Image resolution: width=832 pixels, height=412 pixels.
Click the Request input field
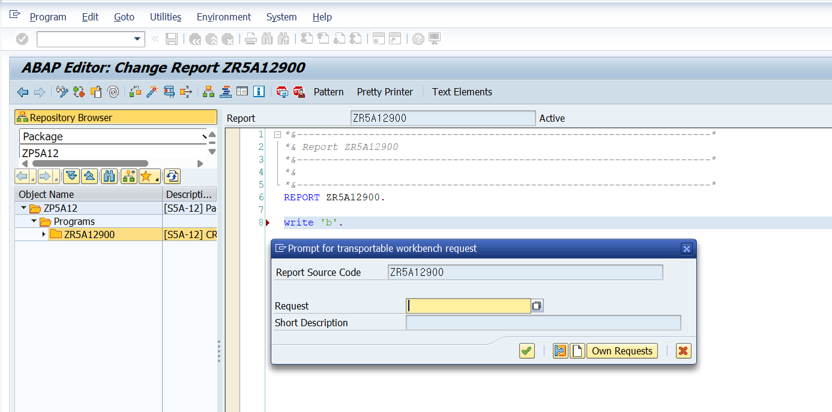pyautogui.click(x=468, y=306)
